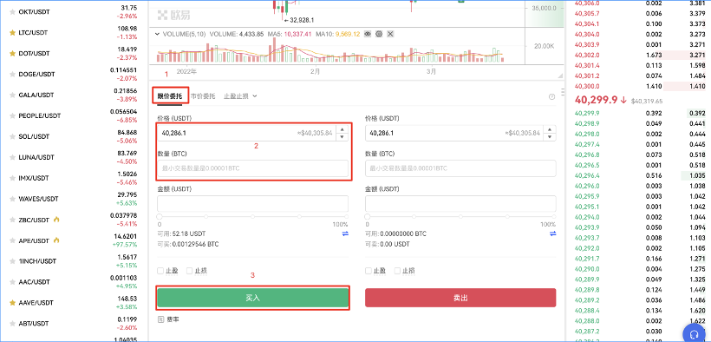Open the fee rate (费率) icon link
This screenshot has height=342, width=711.
(160, 319)
